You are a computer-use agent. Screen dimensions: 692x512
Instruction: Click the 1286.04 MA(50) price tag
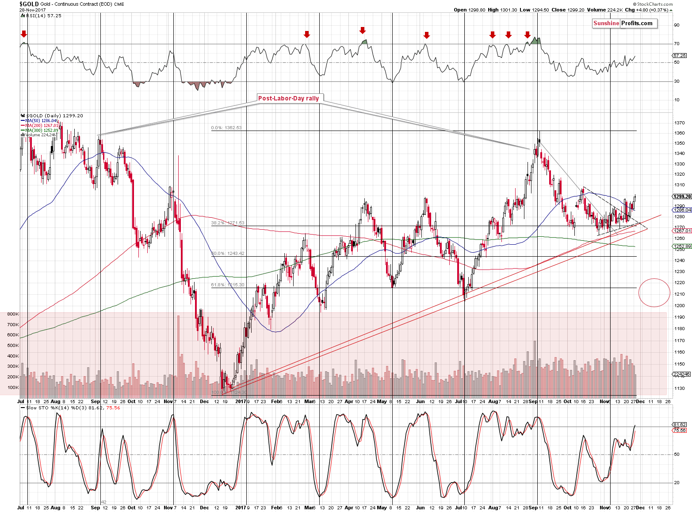click(681, 210)
